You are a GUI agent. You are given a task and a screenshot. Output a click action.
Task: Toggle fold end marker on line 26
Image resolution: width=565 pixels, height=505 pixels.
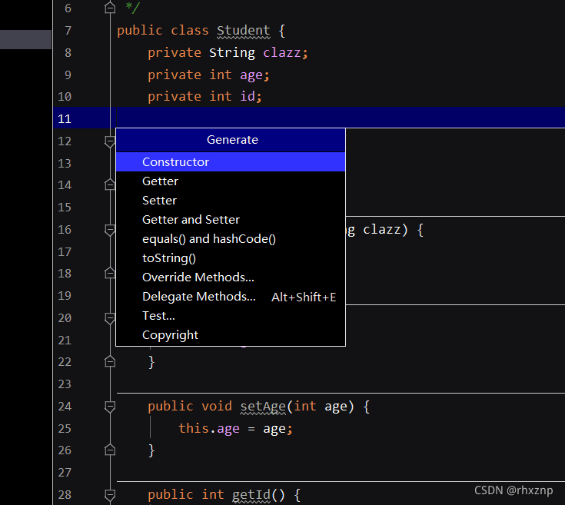click(110, 450)
